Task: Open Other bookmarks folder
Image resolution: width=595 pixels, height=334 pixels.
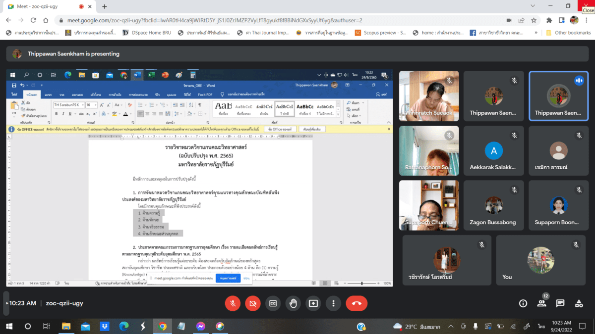Action: click(568, 33)
